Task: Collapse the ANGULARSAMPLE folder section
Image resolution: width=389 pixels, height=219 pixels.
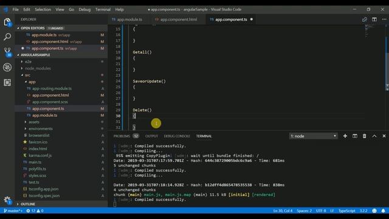Action: tap(61, 55)
